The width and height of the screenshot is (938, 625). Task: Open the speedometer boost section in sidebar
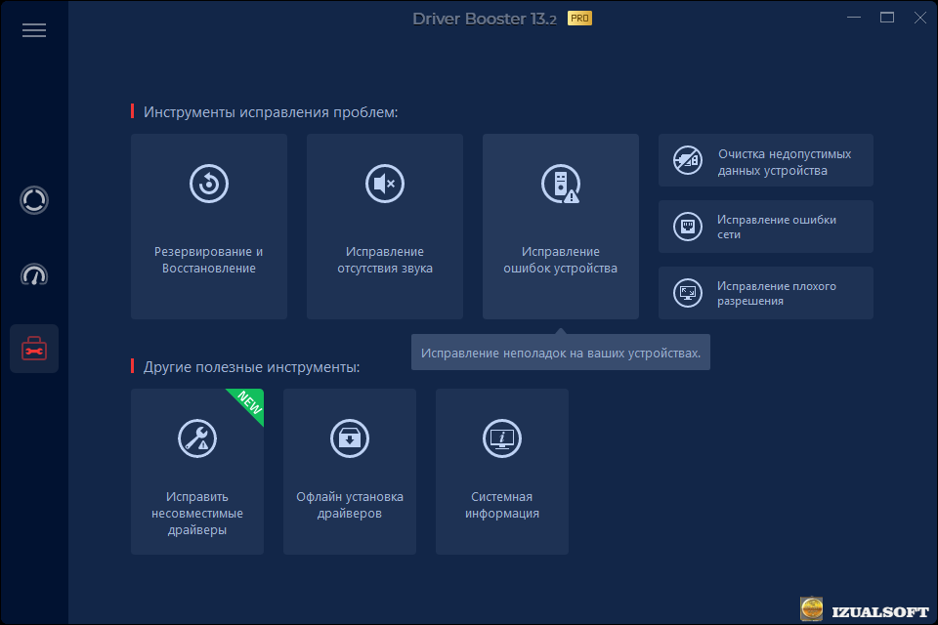pyautogui.click(x=34, y=274)
